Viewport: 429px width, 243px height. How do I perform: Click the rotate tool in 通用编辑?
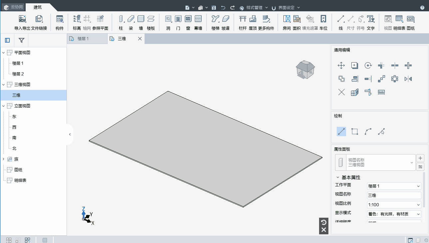[x=368, y=65]
